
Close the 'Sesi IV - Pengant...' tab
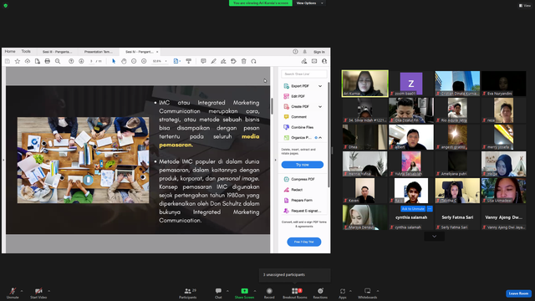[157, 52]
